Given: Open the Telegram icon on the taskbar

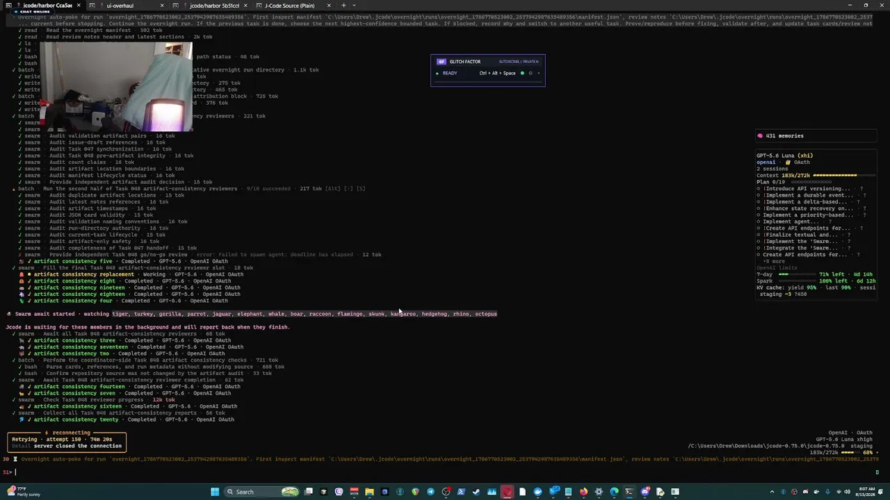Looking at the screenshot, I should click(430, 492).
